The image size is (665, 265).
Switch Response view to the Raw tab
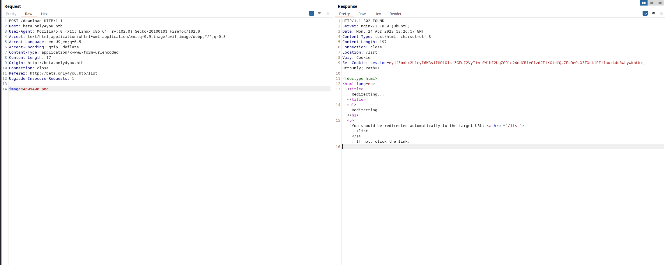point(362,14)
